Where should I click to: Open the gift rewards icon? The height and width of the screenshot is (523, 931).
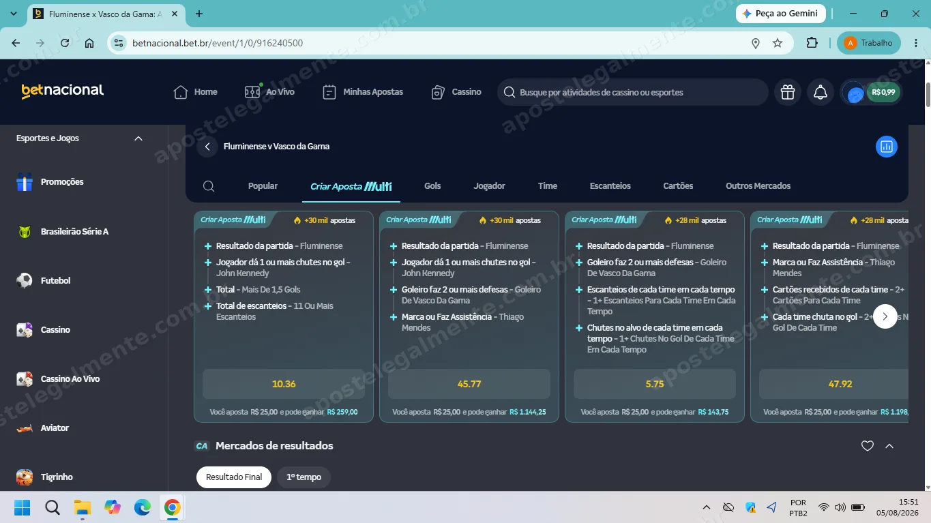[x=788, y=92]
